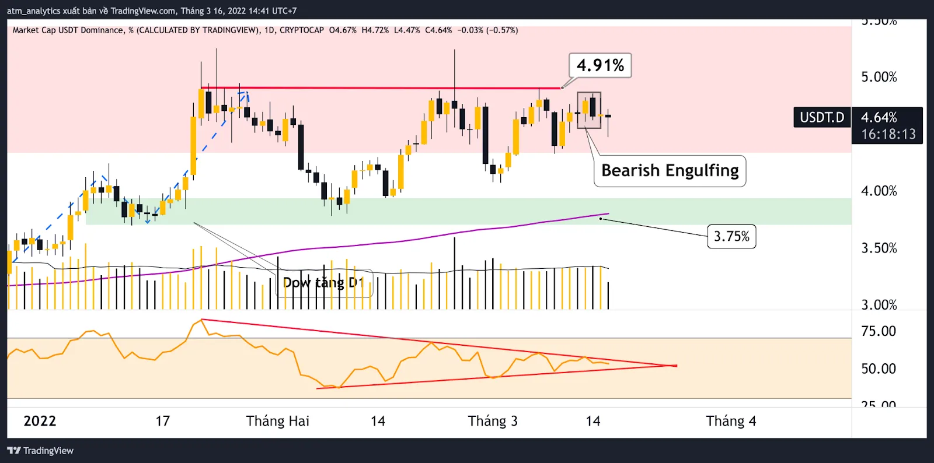Viewport: 934px width, 463px height.
Task: Click the Bearish Engulfing annotation label
Action: [x=670, y=171]
